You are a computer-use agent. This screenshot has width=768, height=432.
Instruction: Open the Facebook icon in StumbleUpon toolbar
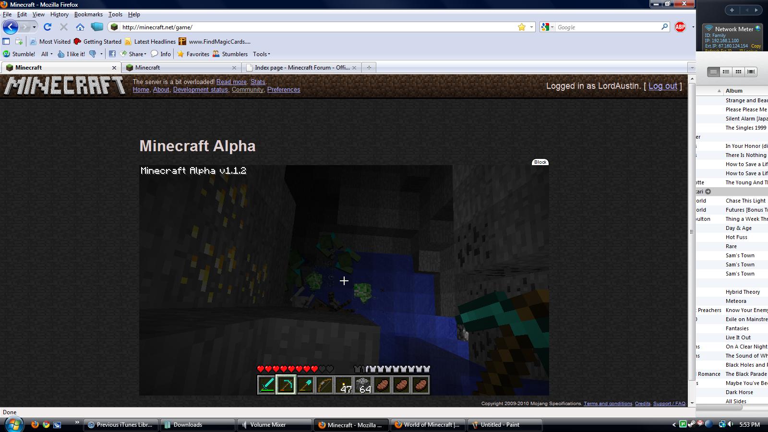click(x=112, y=54)
